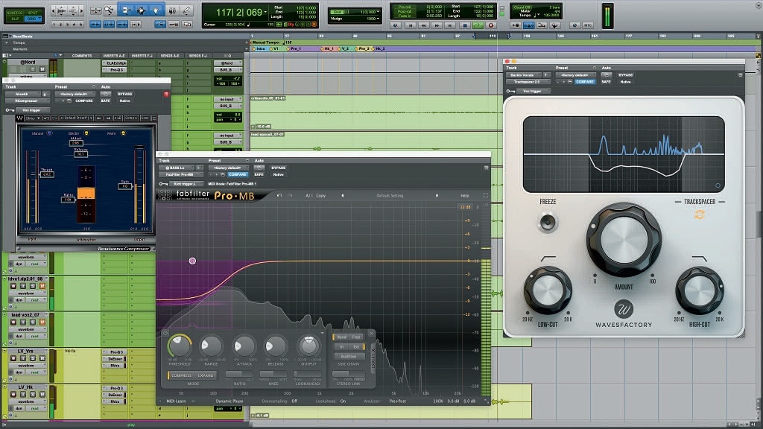
Task: Go to previous preset in FabFilter Pro-MB
Action: [343, 196]
